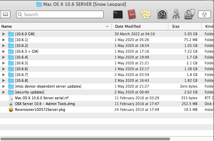
Task: Select the [10.6.8] folder icon
Action: pos(11,80)
